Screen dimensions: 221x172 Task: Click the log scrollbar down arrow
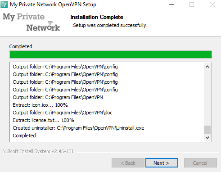(207, 138)
